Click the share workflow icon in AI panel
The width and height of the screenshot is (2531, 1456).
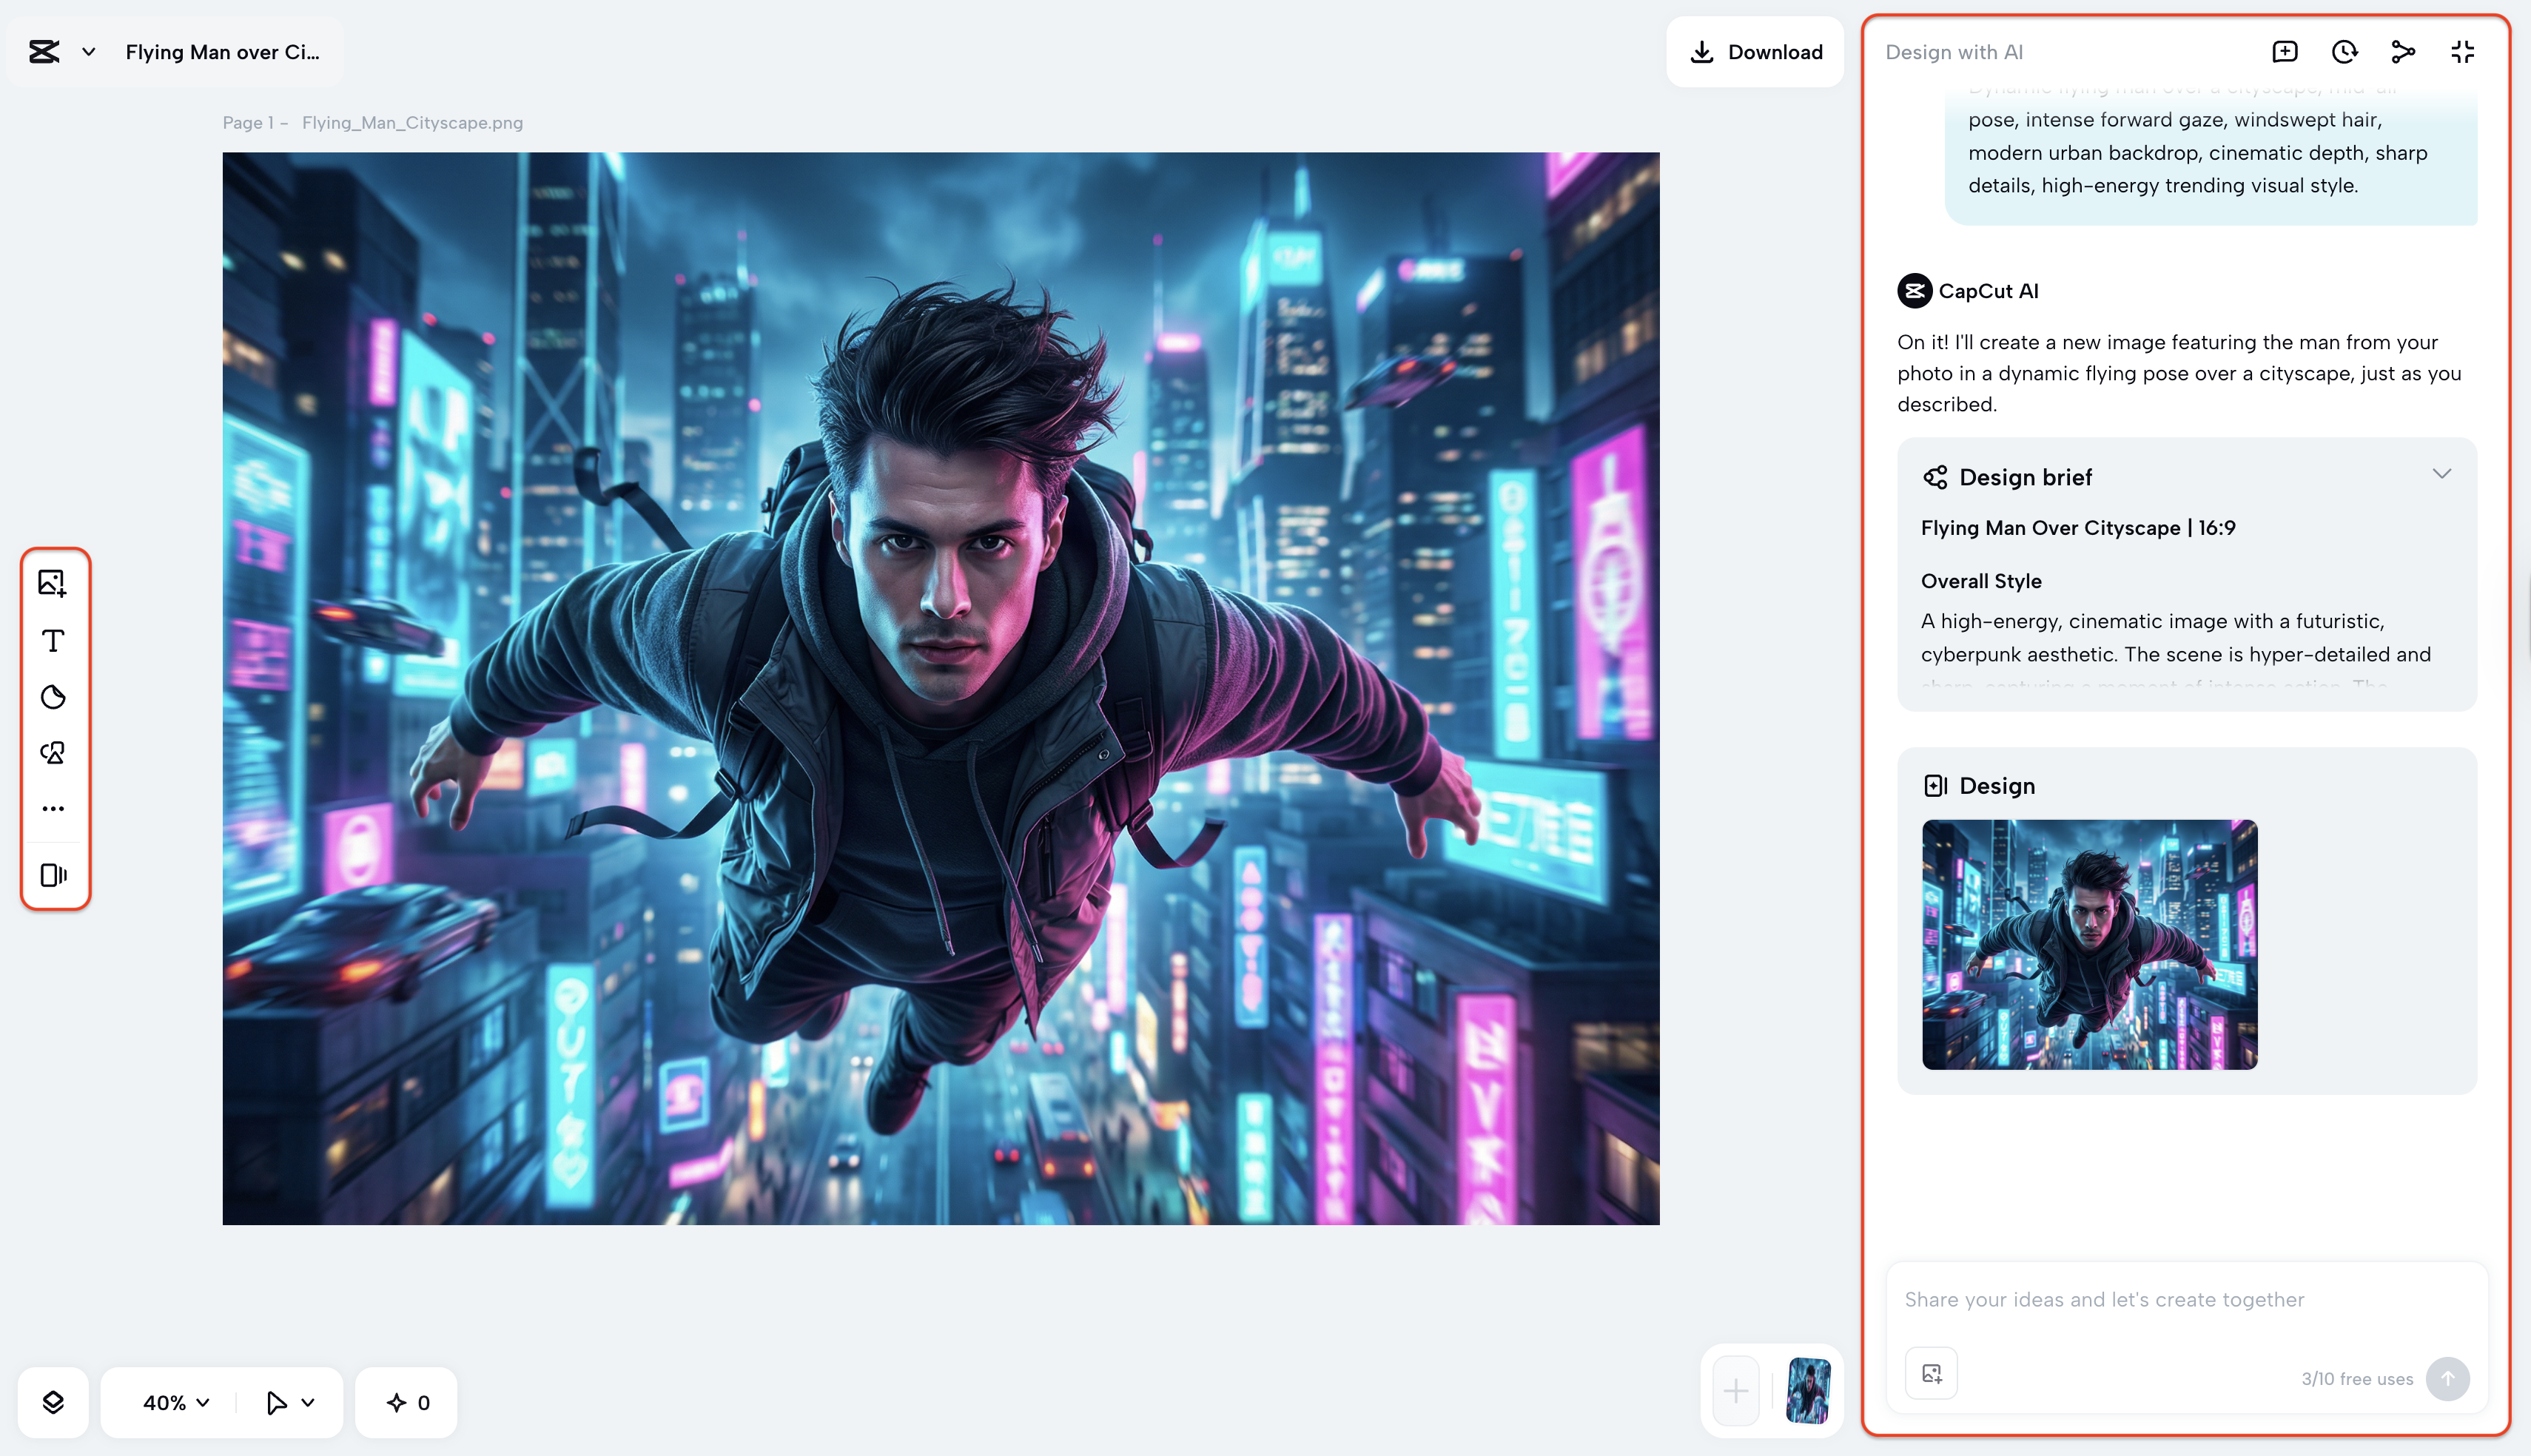coord(2403,52)
